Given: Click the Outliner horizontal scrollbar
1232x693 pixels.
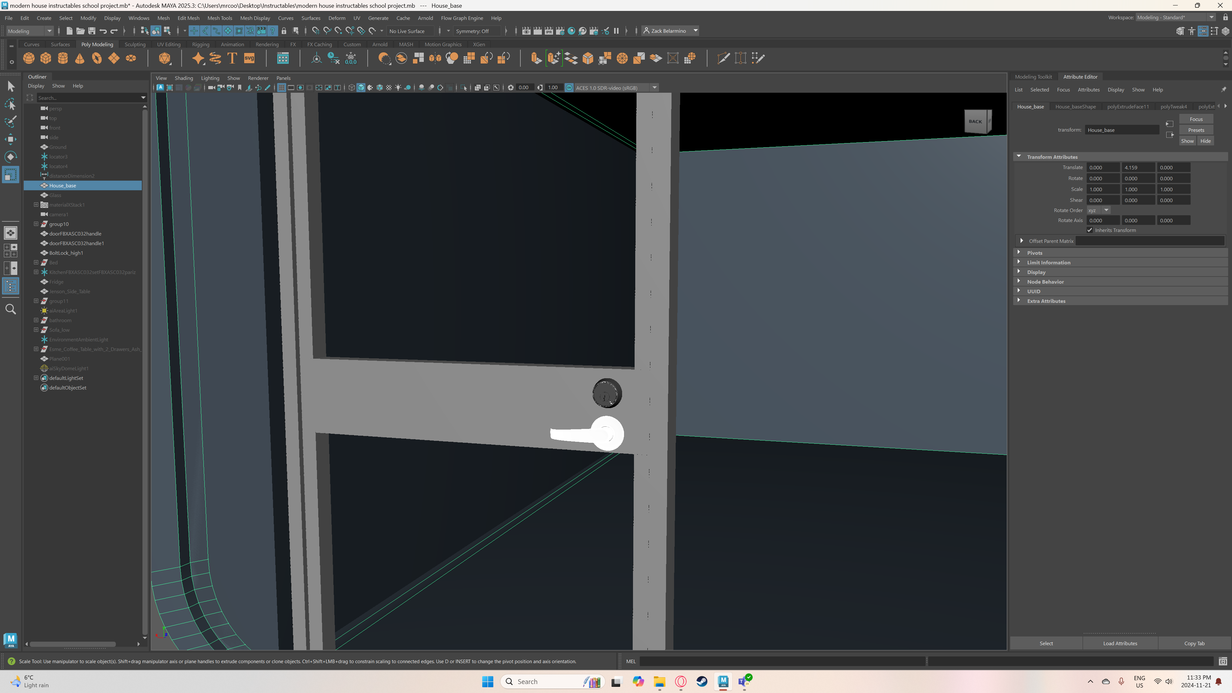Looking at the screenshot, I should pyautogui.click(x=72, y=644).
